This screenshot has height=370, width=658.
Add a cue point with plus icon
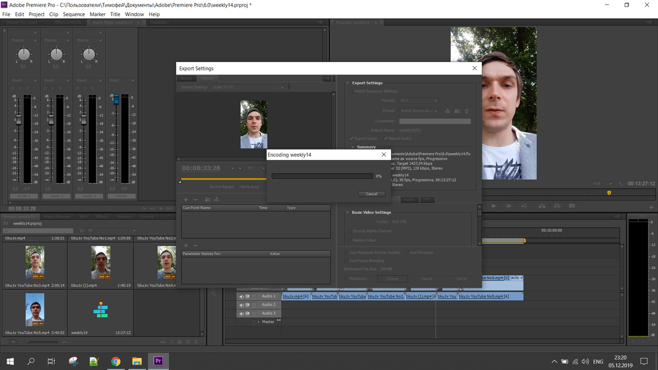click(186, 200)
